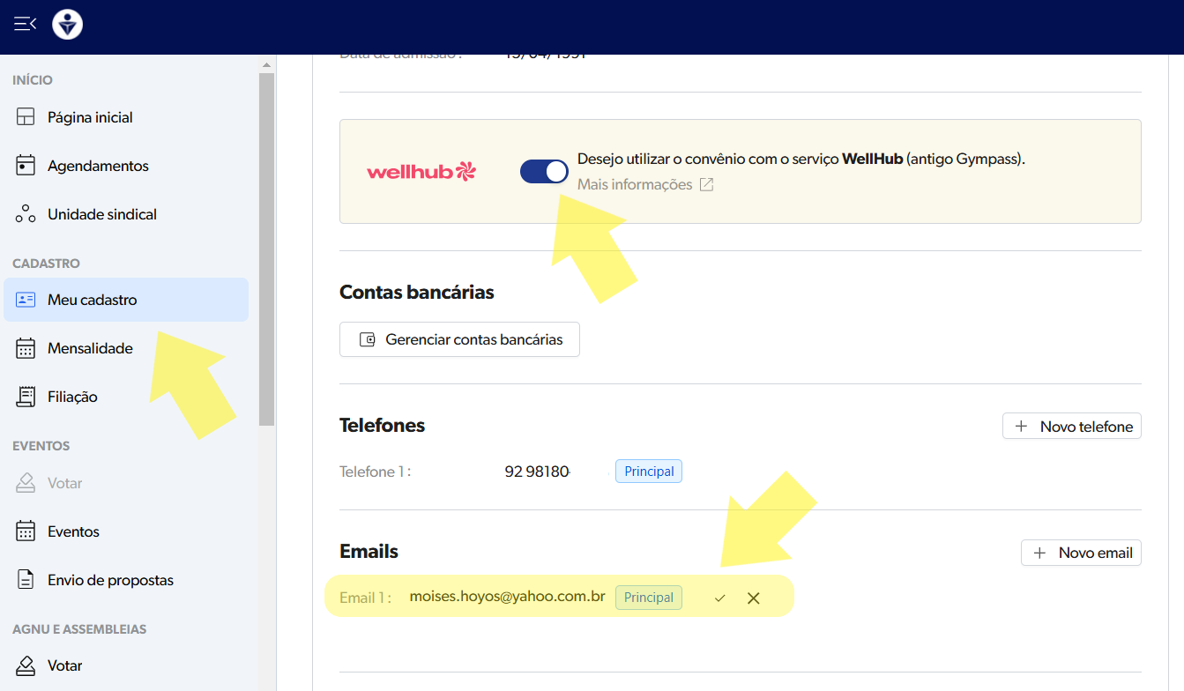Click the organization logo in the header
Screen dimensions: 1184x691
pyautogui.click(x=67, y=24)
